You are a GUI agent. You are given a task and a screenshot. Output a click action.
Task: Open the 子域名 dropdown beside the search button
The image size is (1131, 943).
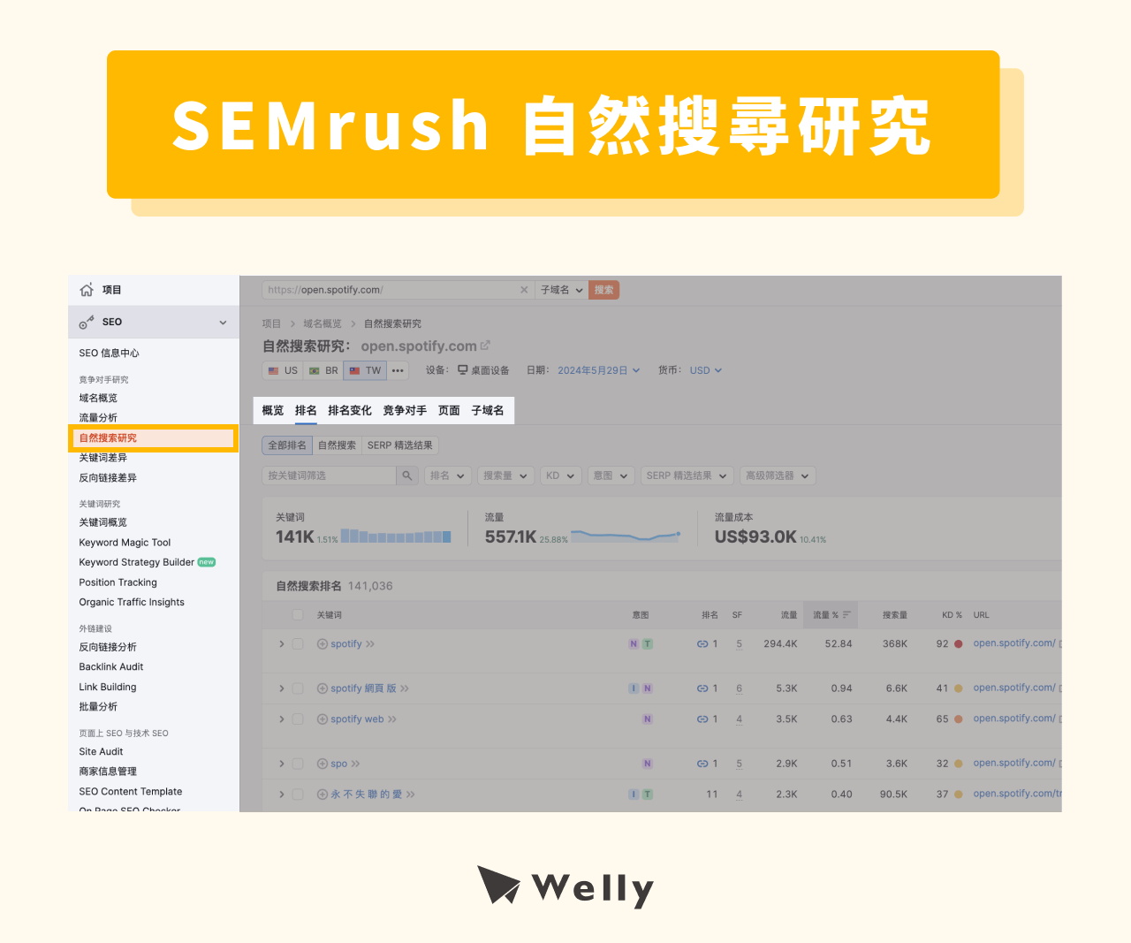point(562,290)
